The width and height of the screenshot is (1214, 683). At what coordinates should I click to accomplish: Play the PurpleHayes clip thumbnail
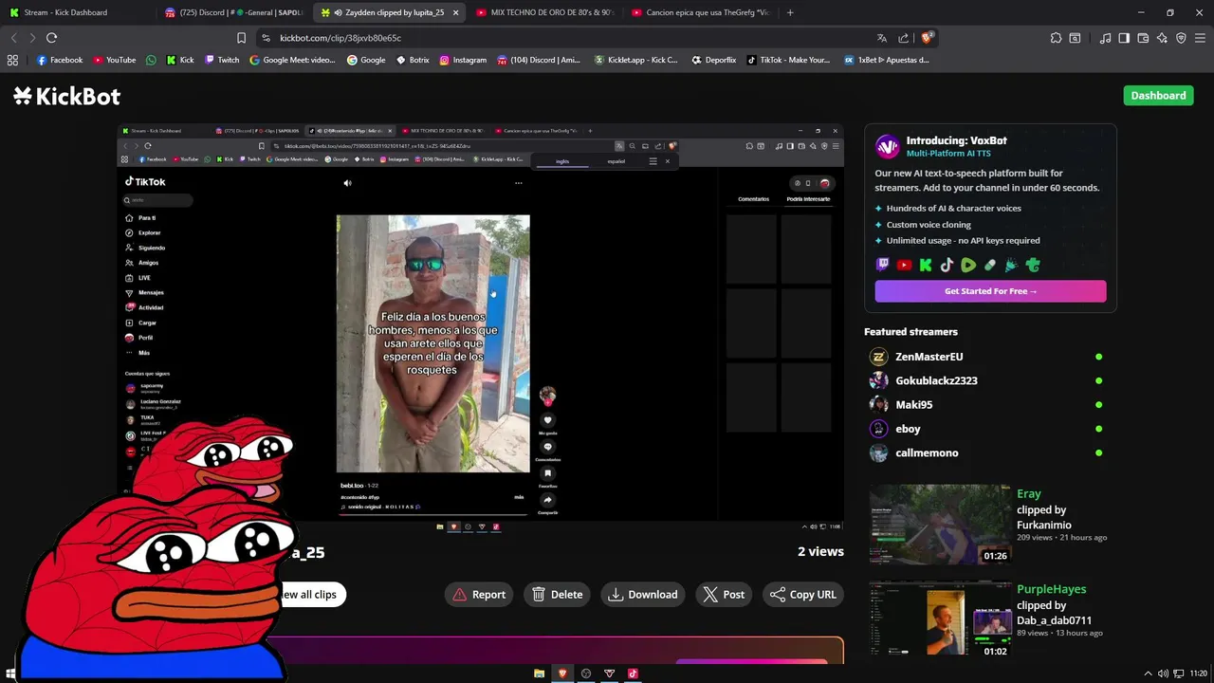(940, 620)
